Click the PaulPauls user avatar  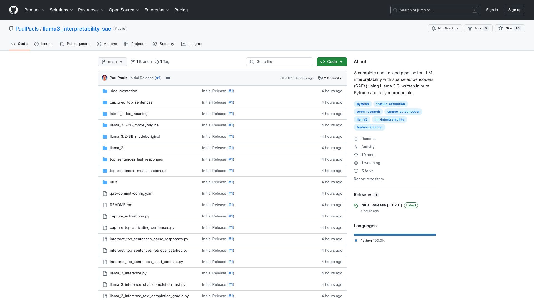pyautogui.click(x=105, y=78)
